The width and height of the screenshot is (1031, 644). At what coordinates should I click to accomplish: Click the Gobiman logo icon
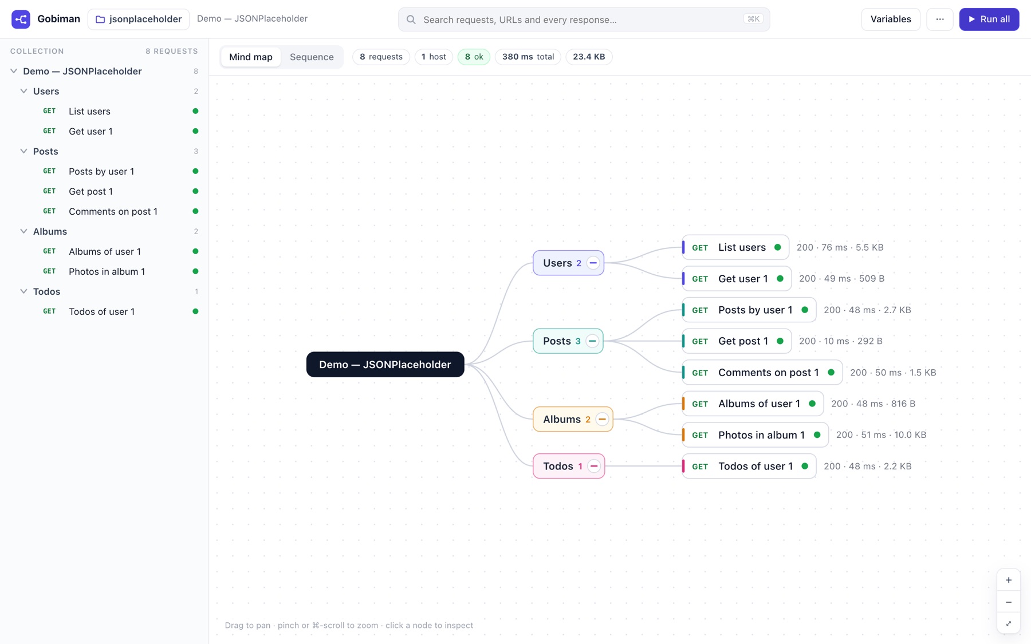(21, 19)
